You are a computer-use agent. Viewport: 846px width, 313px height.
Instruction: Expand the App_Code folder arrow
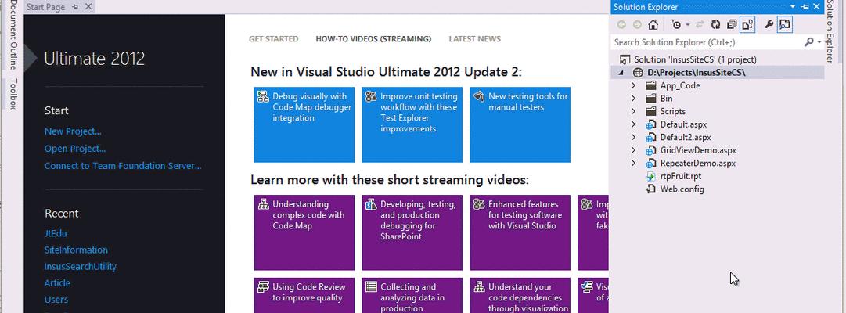[x=634, y=85]
